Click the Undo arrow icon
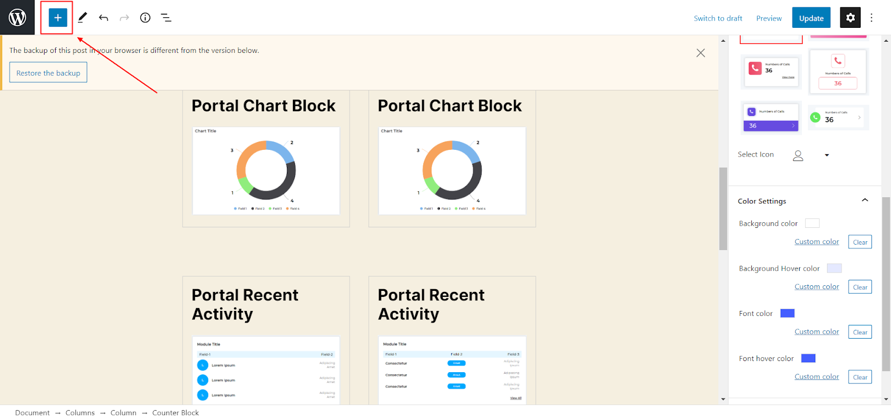 coord(104,18)
